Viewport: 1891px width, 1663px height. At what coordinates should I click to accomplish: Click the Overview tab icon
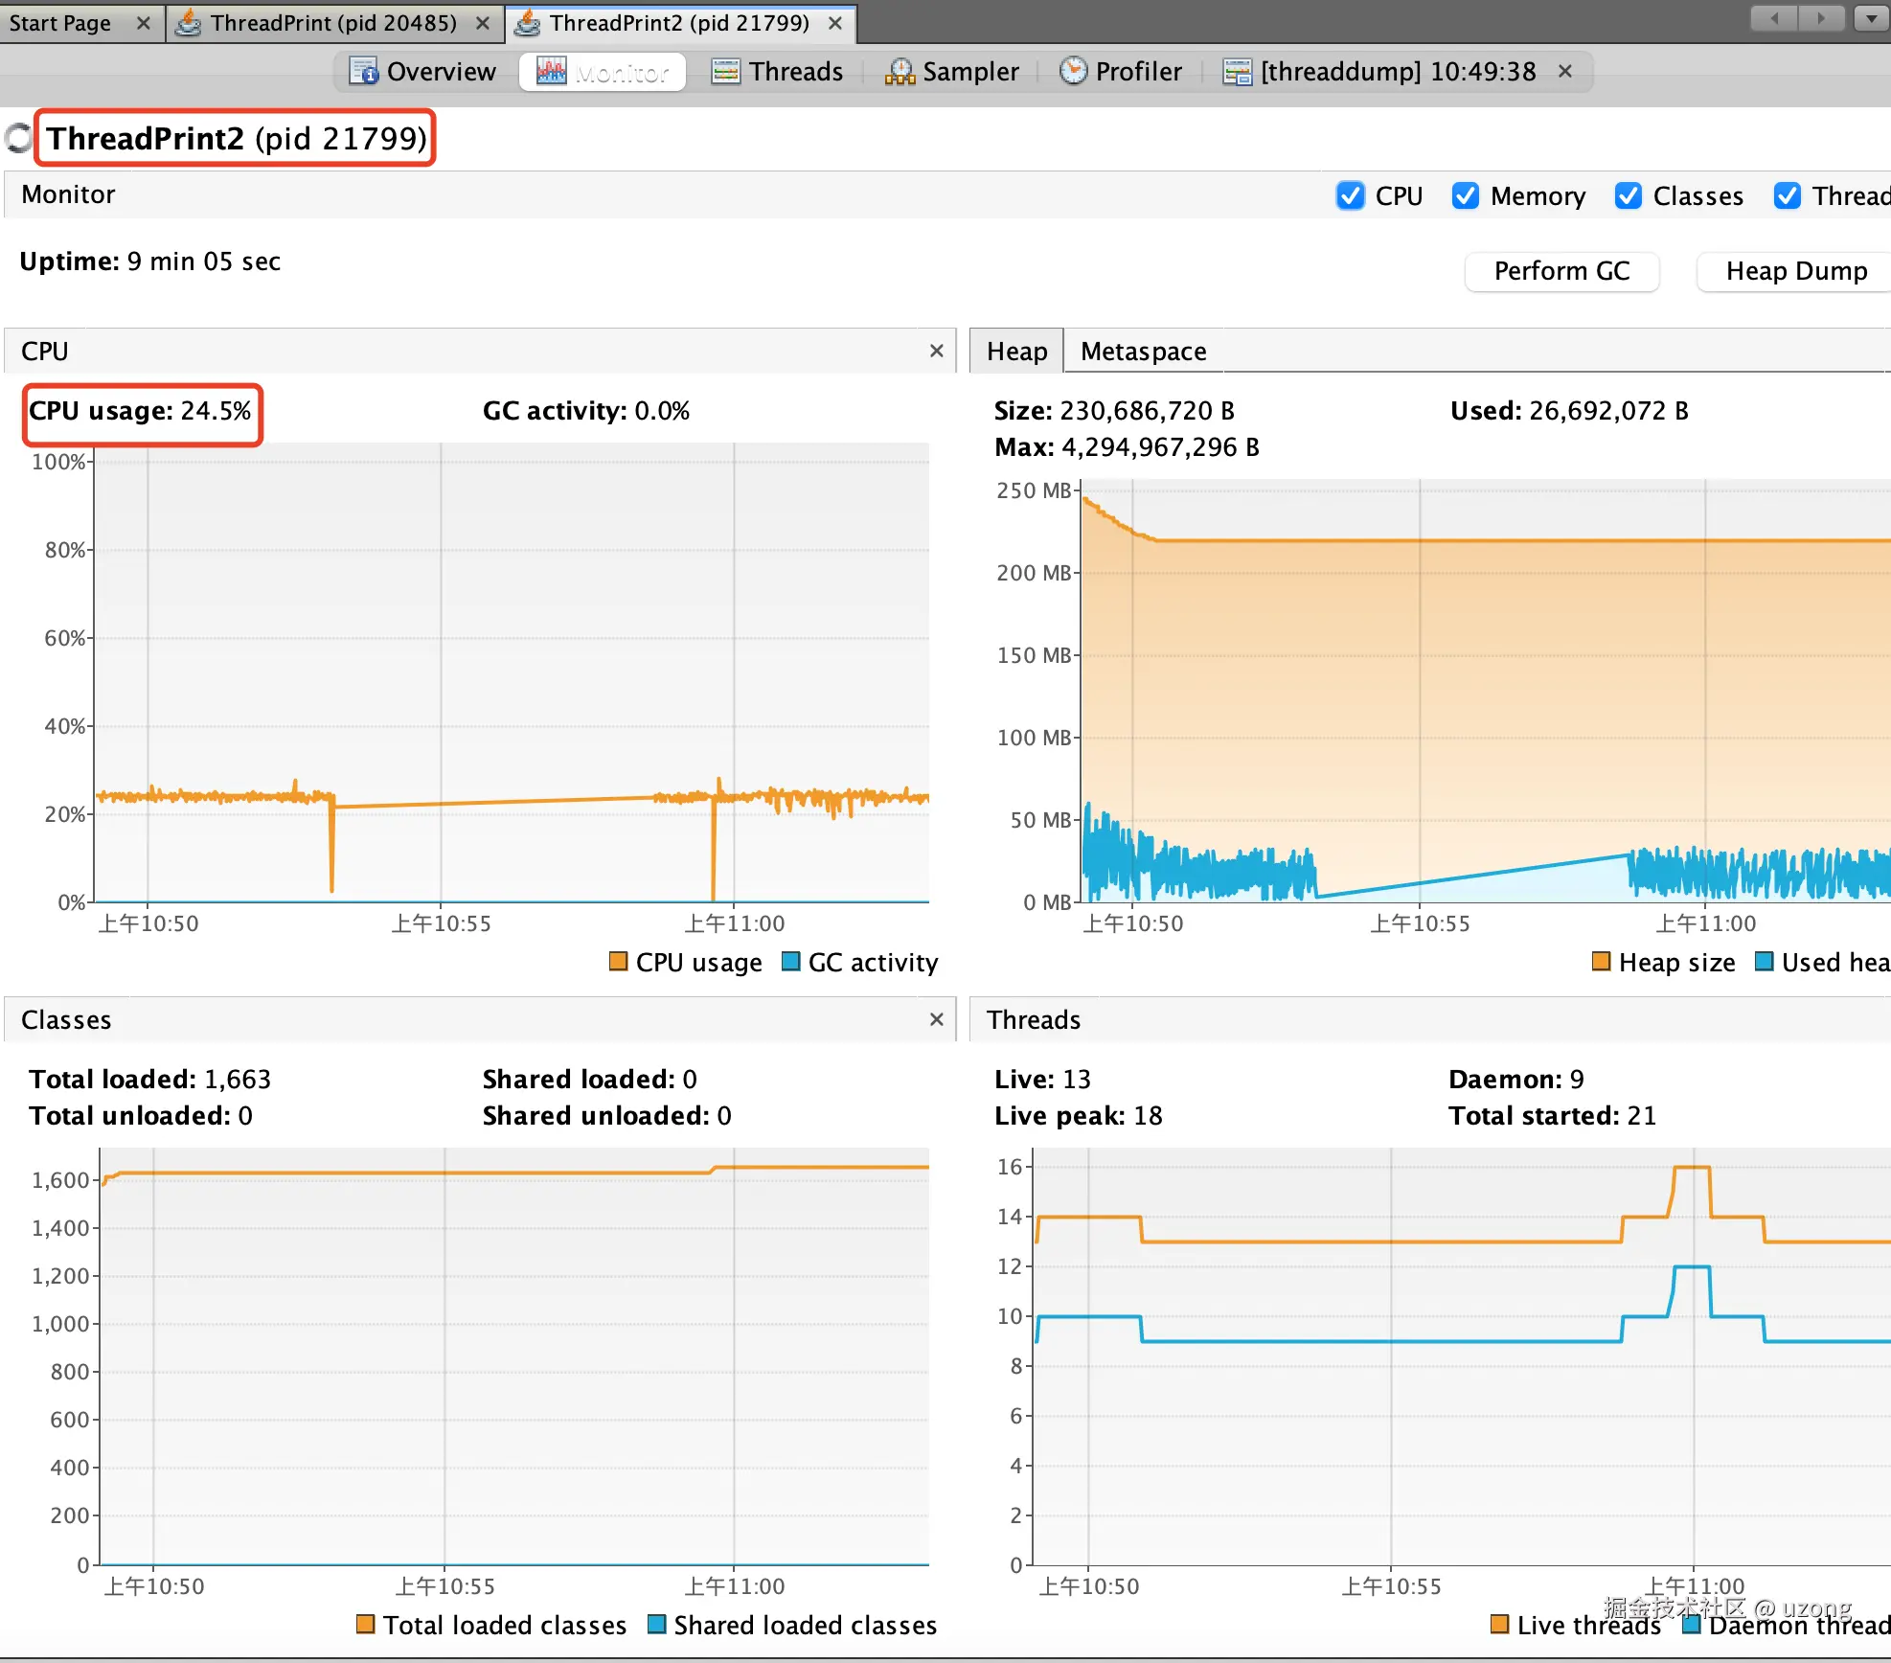coord(363,71)
